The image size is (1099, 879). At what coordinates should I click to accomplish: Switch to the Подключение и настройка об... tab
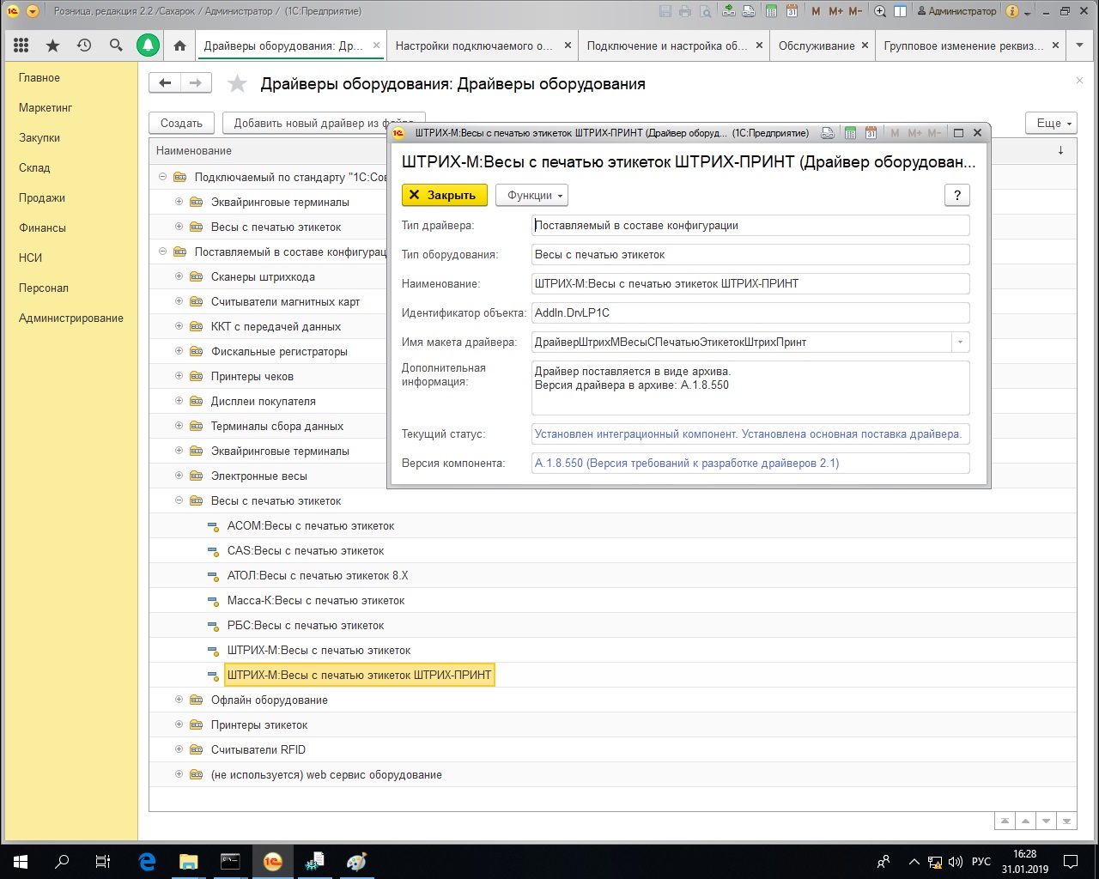[667, 45]
